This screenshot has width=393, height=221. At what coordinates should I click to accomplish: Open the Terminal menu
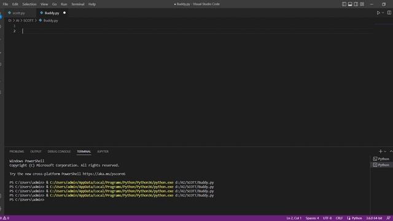pyautogui.click(x=78, y=4)
